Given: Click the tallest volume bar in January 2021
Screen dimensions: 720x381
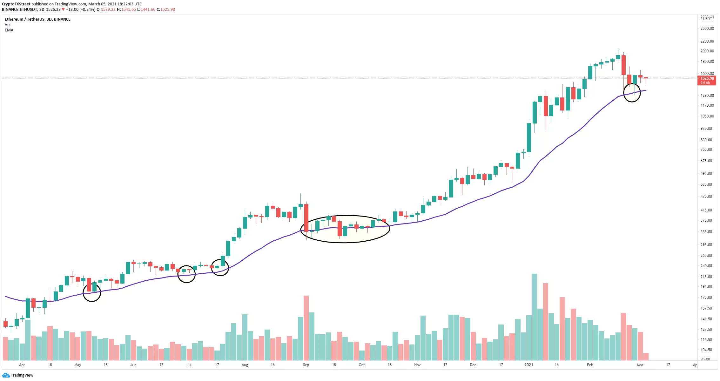Looking at the screenshot, I should (x=535, y=317).
